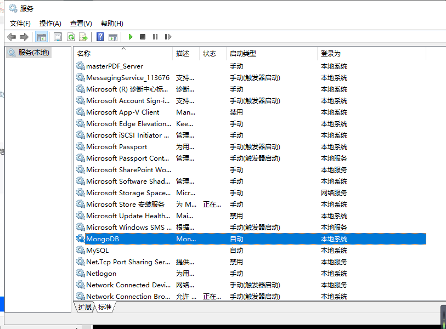This screenshot has height=329, width=446.
Task: Select Microsoft Software Shad... service
Action: (x=128, y=181)
